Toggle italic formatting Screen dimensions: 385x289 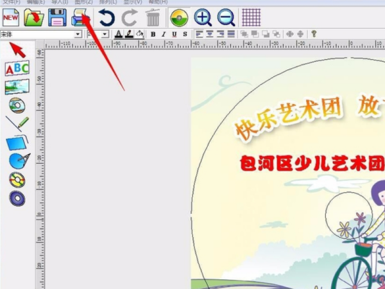pyautogui.click(x=164, y=34)
